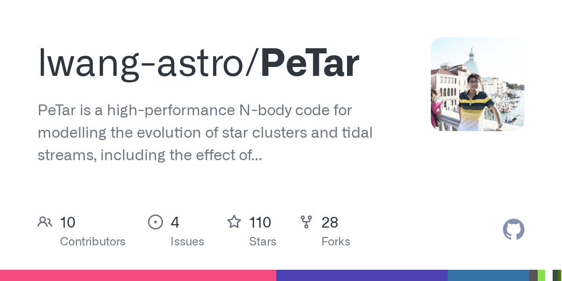Click the fork count 28

(x=330, y=222)
